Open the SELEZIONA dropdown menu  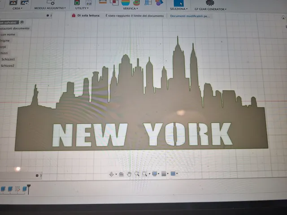pyautogui.click(x=178, y=9)
